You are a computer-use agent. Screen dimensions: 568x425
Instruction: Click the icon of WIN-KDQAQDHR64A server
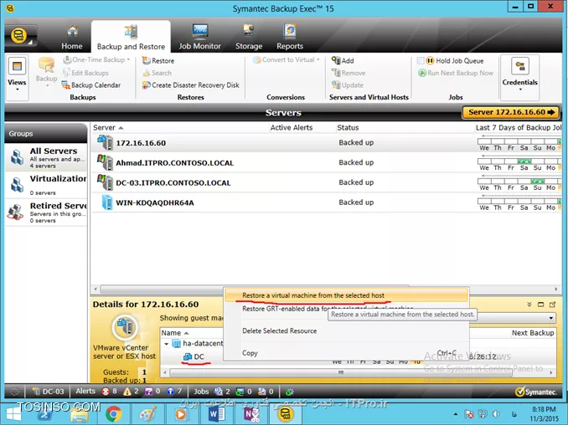[107, 202]
